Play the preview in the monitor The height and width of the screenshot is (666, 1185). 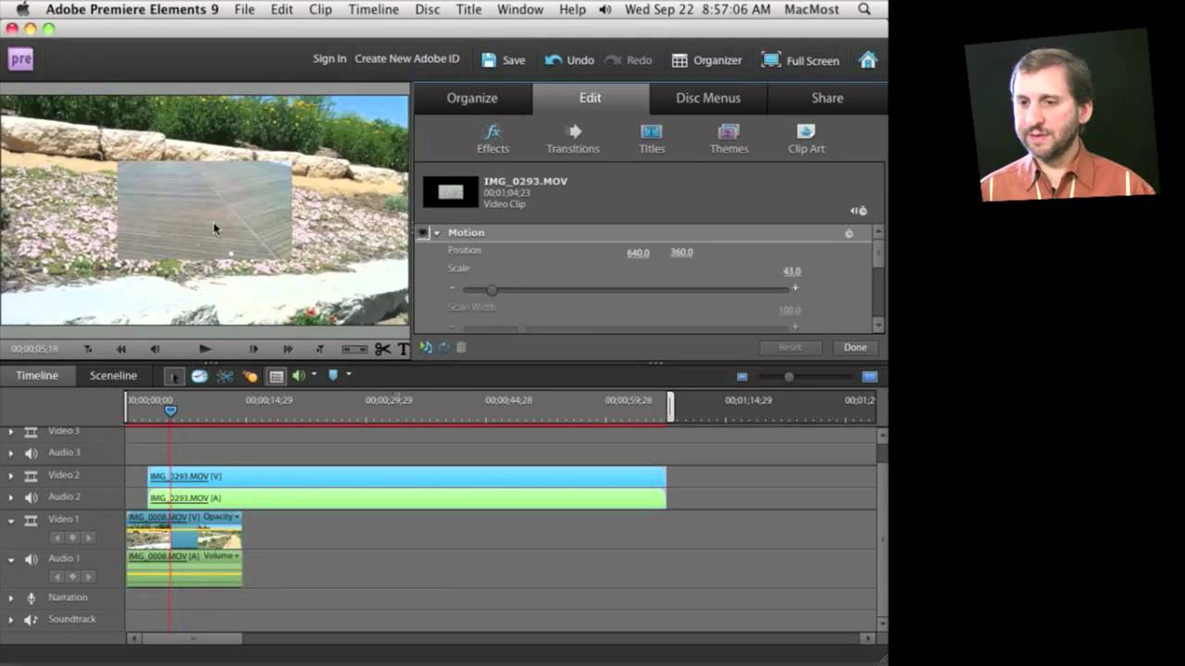click(x=205, y=349)
